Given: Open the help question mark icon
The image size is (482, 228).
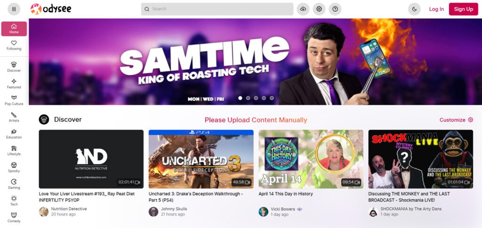Looking at the screenshot, I should tap(335, 9).
